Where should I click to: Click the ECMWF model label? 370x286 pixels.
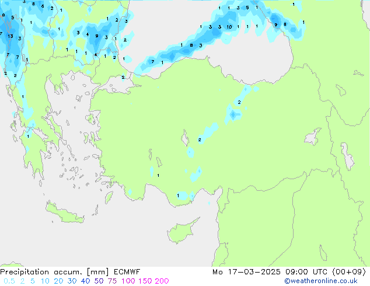pyautogui.click(x=127, y=272)
